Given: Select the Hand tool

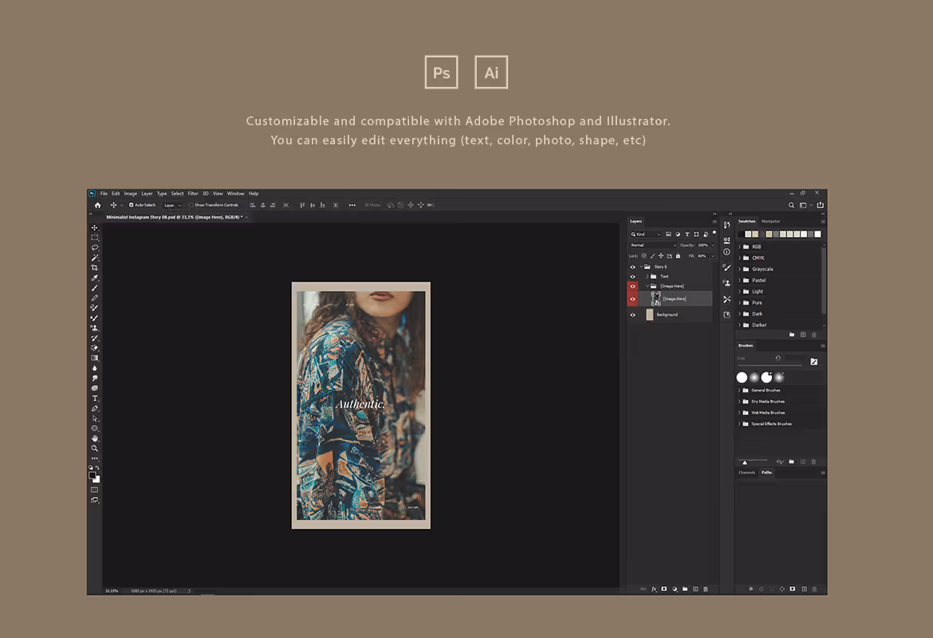Looking at the screenshot, I should 95,438.
